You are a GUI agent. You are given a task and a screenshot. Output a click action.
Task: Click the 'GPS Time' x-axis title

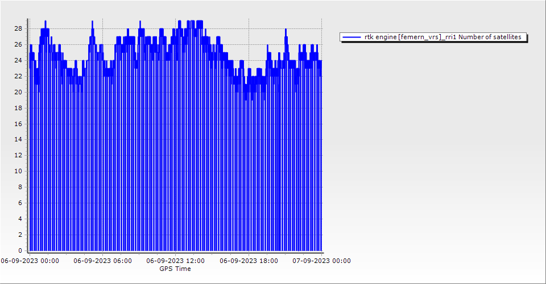point(175,269)
